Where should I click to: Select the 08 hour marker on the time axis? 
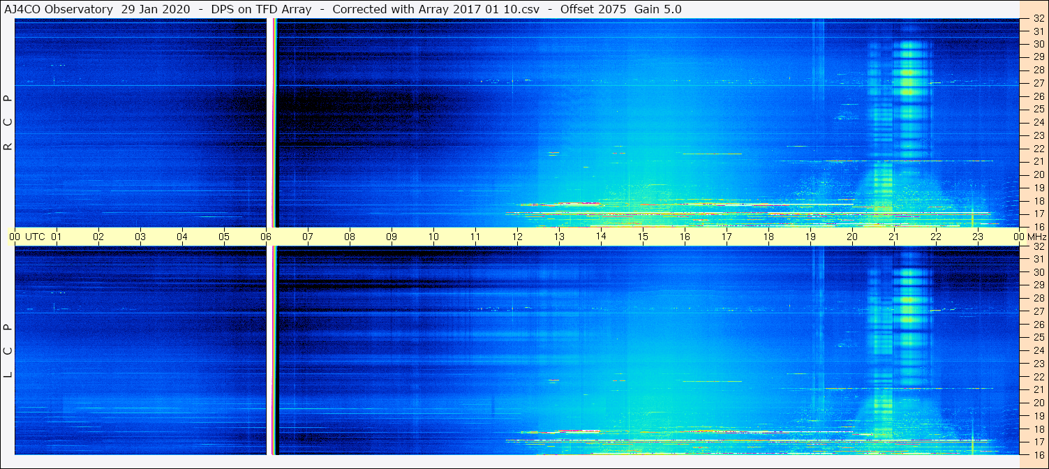pyautogui.click(x=350, y=237)
